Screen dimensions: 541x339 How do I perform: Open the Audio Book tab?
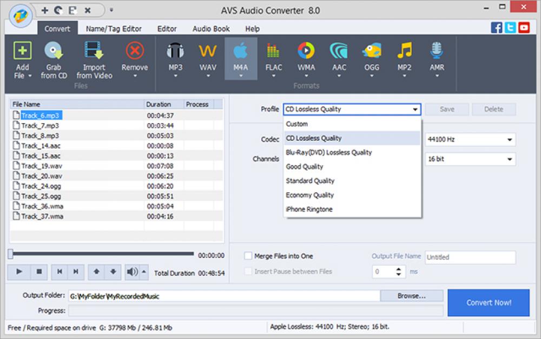[x=210, y=29]
